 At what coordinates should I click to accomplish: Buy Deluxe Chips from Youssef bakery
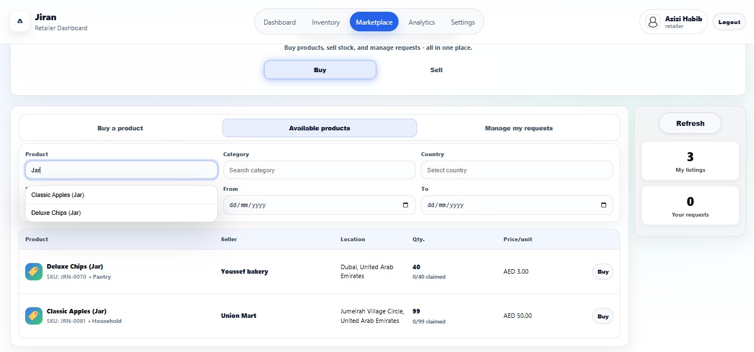[602, 272]
